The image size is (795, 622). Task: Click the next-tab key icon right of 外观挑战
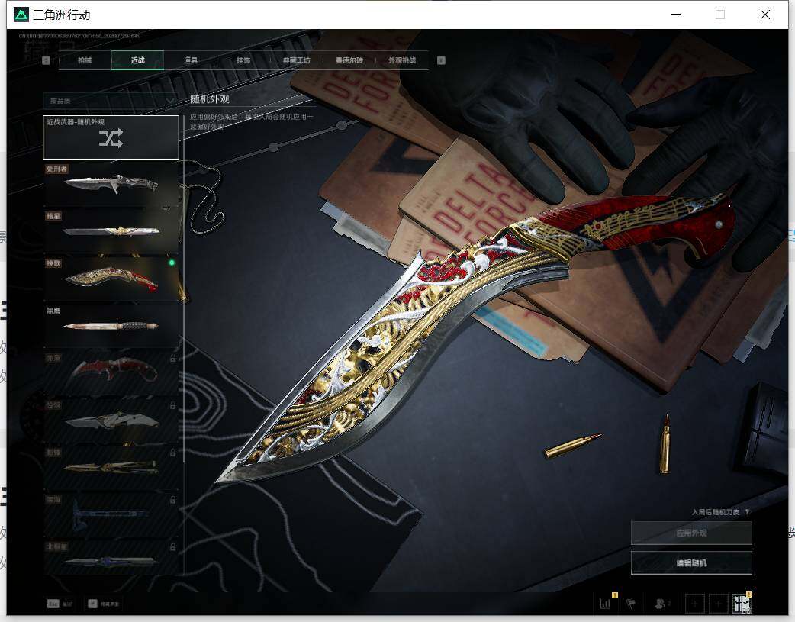coord(441,60)
